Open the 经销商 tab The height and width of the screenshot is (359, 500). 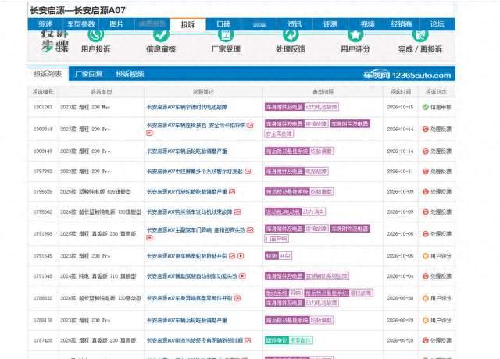tap(402, 24)
